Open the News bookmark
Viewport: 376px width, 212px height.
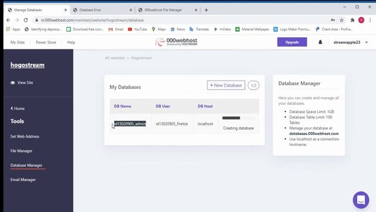pyautogui.click(x=177, y=29)
